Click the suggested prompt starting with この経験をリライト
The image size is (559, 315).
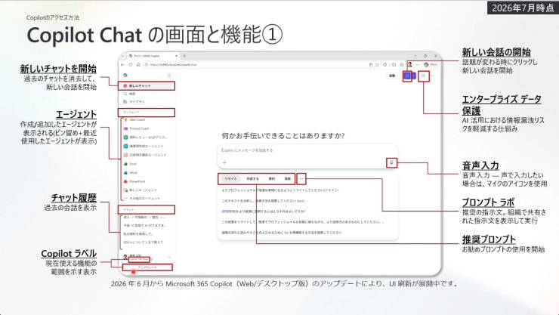(x=303, y=222)
